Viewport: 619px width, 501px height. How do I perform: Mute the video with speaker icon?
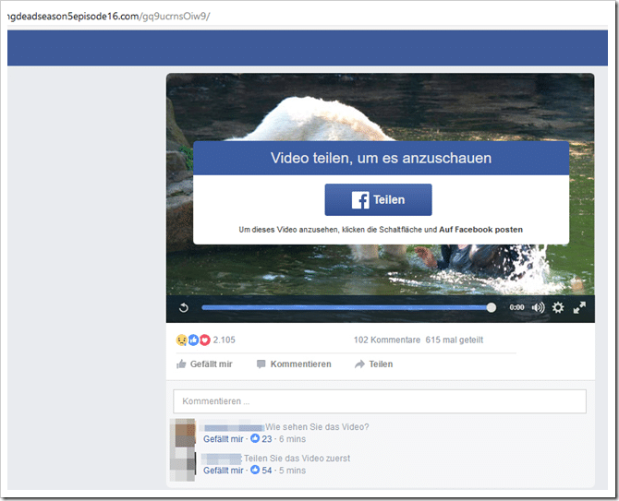pyautogui.click(x=538, y=307)
